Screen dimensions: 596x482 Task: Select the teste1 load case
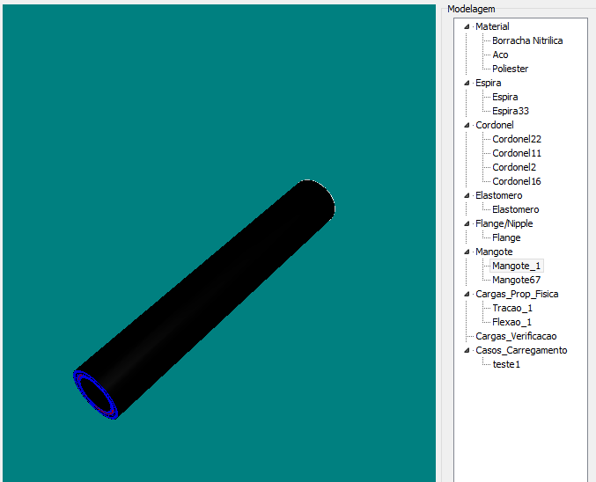pos(506,364)
